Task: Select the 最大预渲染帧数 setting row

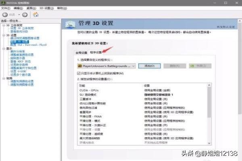Action: [x=143, y=138]
